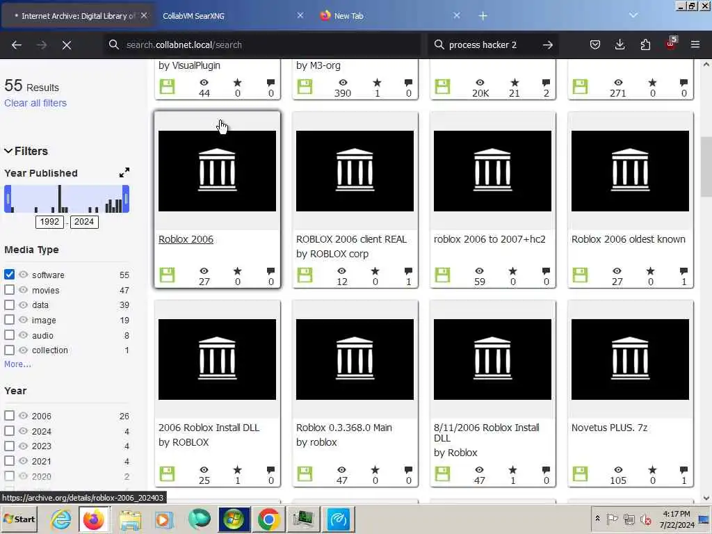The width and height of the screenshot is (712, 534).
Task: Open the extensions puzzle icon
Action: point(645,44)
